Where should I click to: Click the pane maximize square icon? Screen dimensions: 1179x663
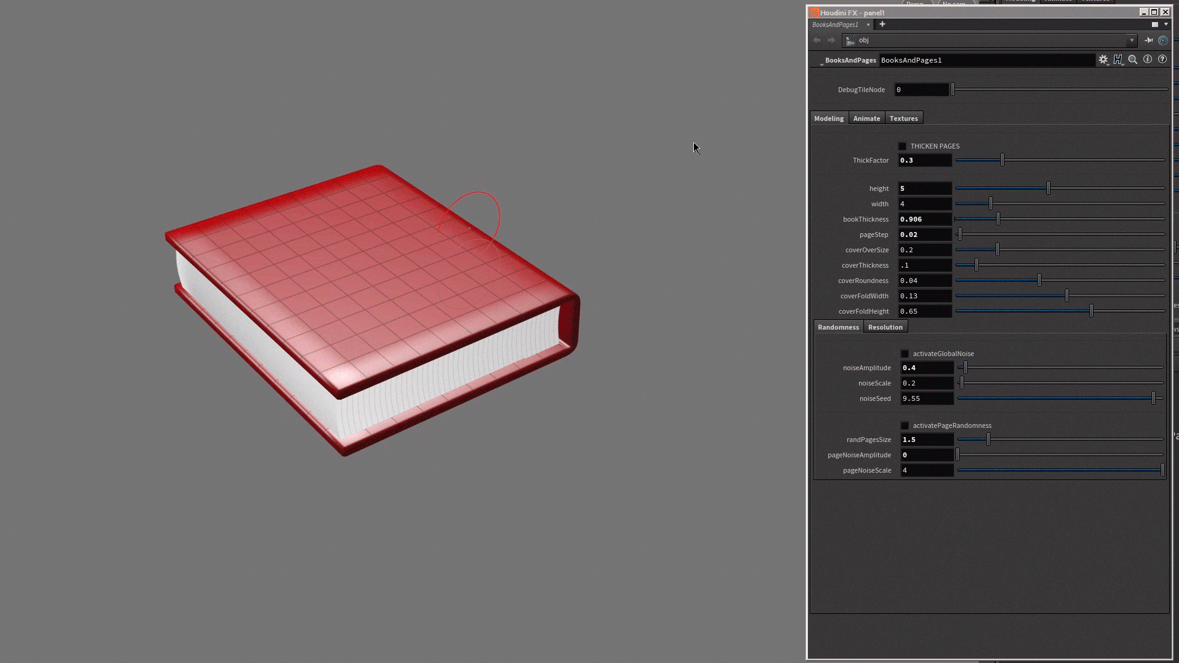[1155, 25]
